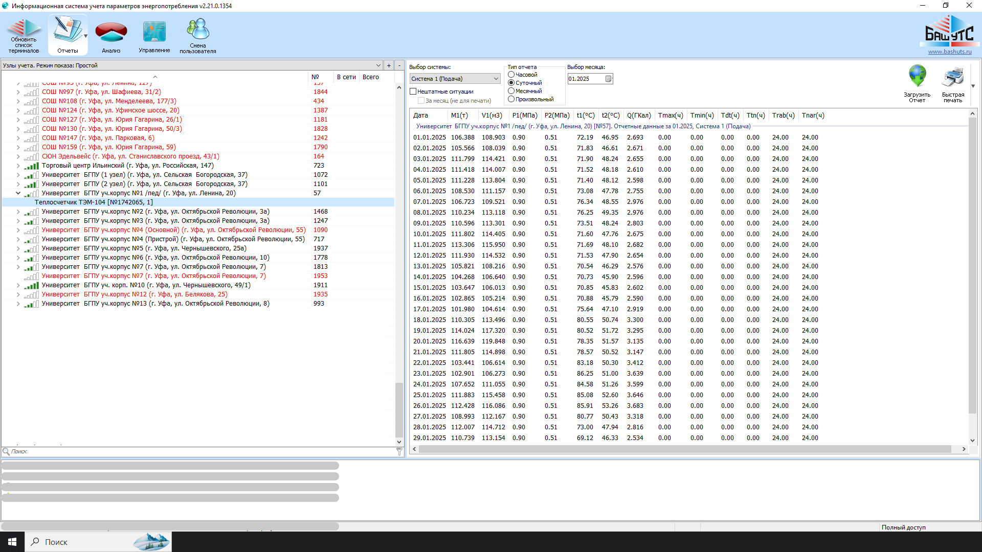Open the Система 1 (Подача) dropdown

(x=496, y=79)
